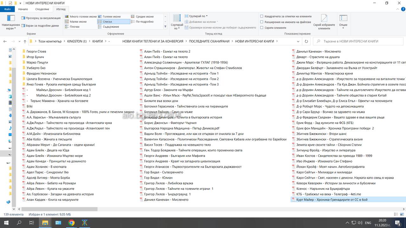Toggle Екран за подробни данни pane
Viewport: 406px width, 228px height.
(40, 26)
